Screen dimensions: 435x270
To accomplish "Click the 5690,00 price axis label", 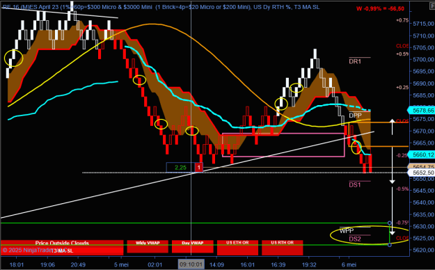I will (x=424, y=84).
